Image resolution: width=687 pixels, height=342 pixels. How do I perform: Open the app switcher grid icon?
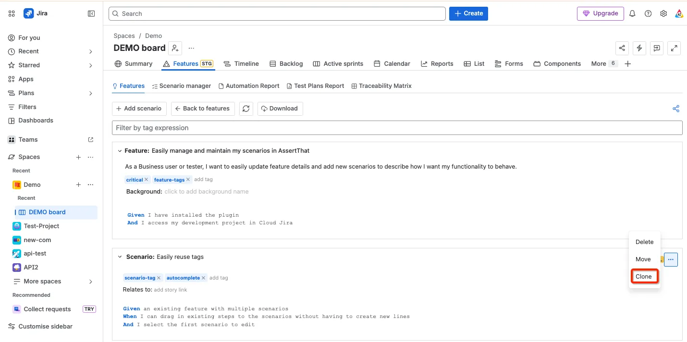click(12, 13)
